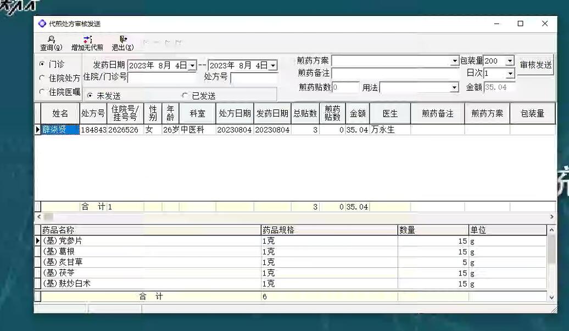Click the horizontal scrollbar right arrow
Screen dimensions: 569x331
click(x=551, y=217)
